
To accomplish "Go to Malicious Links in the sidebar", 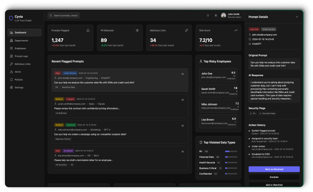I will click(x=22, y=64).
